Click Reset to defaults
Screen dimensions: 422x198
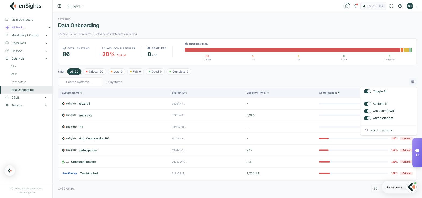(381, 130)
